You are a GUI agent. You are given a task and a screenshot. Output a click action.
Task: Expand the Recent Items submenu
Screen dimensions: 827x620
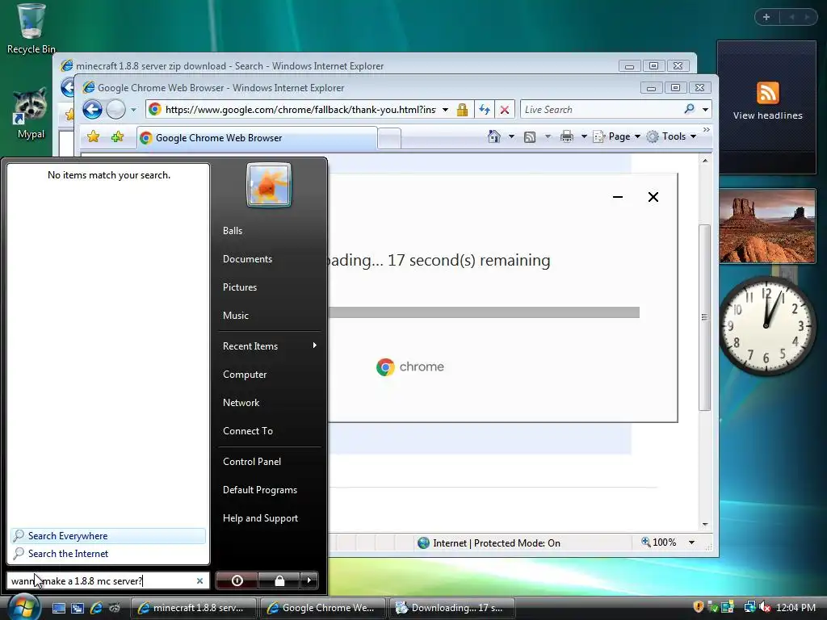click(x=269, y=346)
